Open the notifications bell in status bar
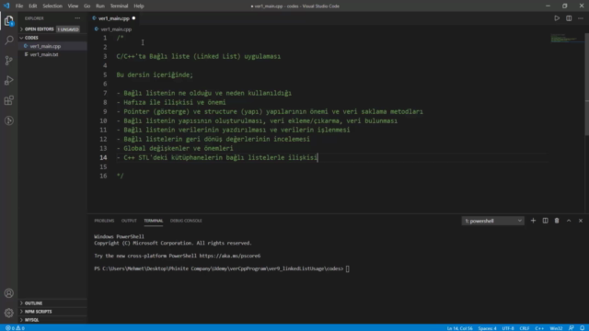This screenshot has width=589, height=331. coord(582,328)
